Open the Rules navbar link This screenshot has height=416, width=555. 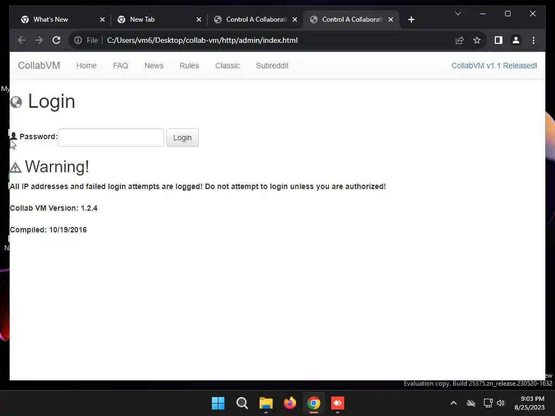(189, 66)
